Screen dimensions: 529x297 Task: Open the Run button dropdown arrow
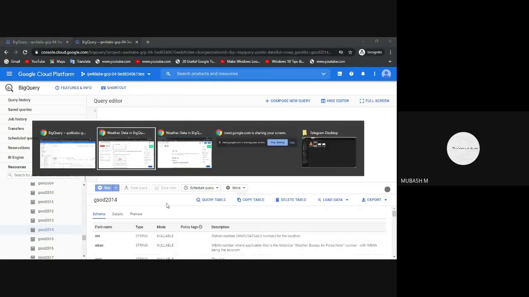tap(116, 188)
